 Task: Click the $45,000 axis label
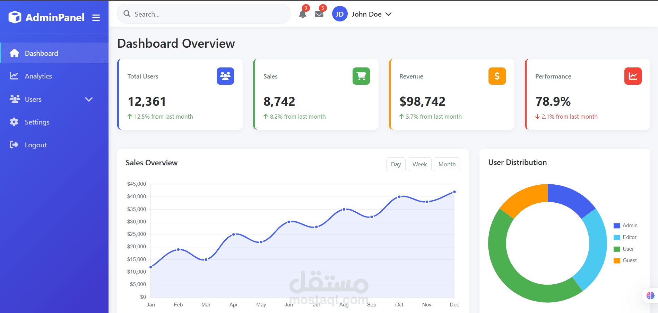(x=137, y=184)
